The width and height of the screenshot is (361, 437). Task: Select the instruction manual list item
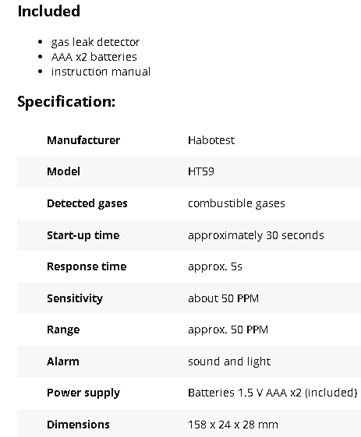coord(101,72)
